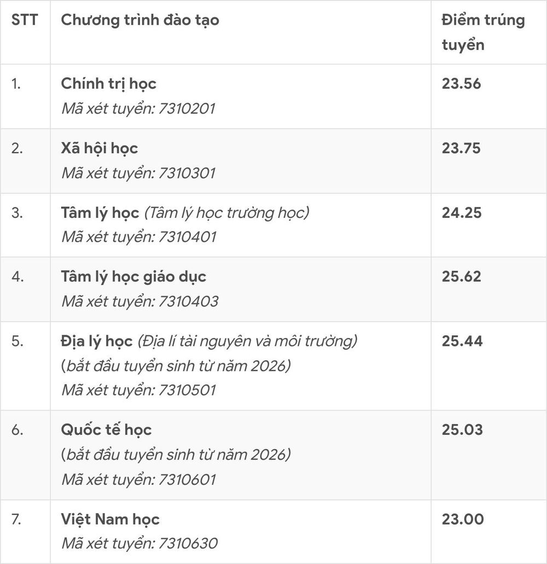The image size is (547, 564).
Task: Click the STT column header
Action: pyautogui.click(x=25, y=20)
